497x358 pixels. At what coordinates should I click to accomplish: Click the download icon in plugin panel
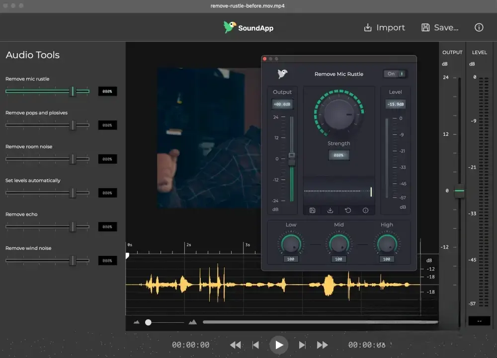point(330,210)
